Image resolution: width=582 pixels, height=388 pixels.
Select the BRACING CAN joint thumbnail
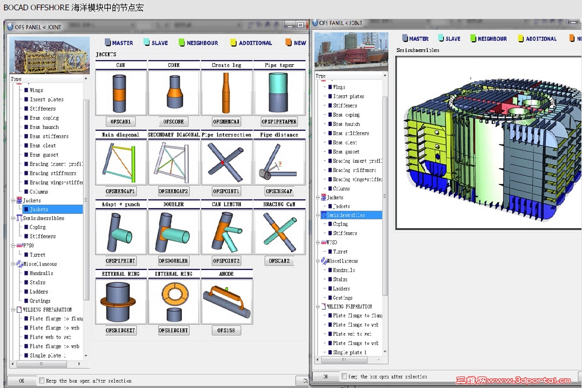coord(279,232)
